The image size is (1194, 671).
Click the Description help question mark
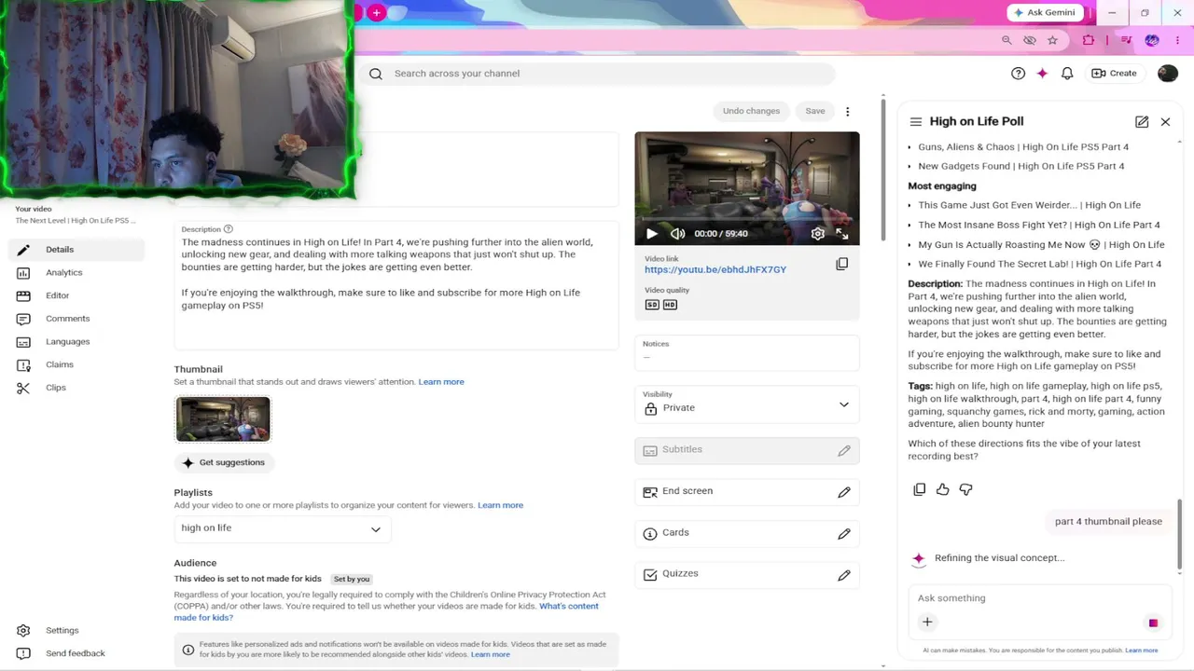pyautogui.click(x=229, y=229)
